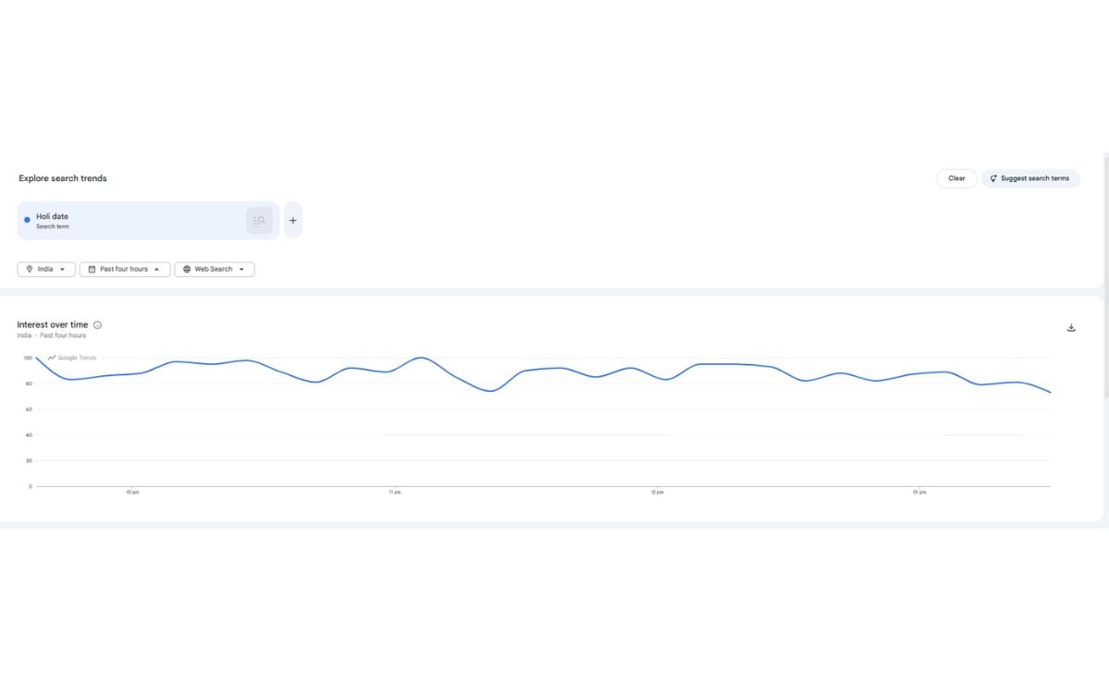The width and height of the screenshot is (1109, 682).
Task: Click the 01 pm axis label
Action: click(x=920, y=493)
